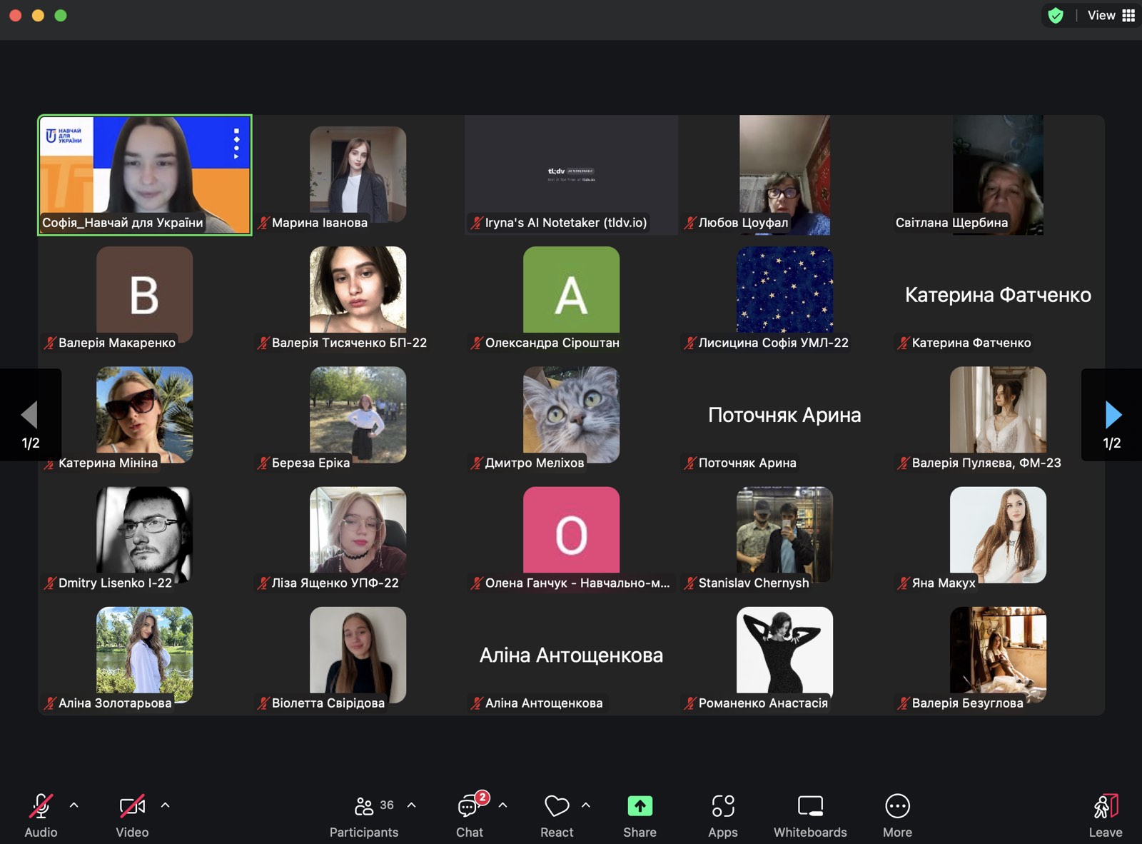Image resolution: width=1142 pixels, height=844 pixels.
Task: Open the Chat panel
Action: click(469, 807)
